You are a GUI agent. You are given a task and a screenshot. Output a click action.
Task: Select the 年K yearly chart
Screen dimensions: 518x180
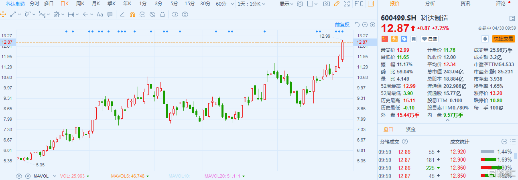[127, 4]
